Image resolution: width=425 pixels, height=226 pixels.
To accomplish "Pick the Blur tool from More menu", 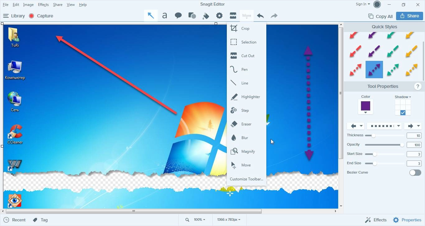I will pyautogui.click(x=246, y=138).
